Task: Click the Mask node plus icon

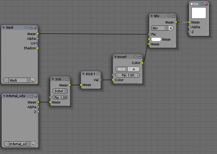Action: tap(26, 27)
